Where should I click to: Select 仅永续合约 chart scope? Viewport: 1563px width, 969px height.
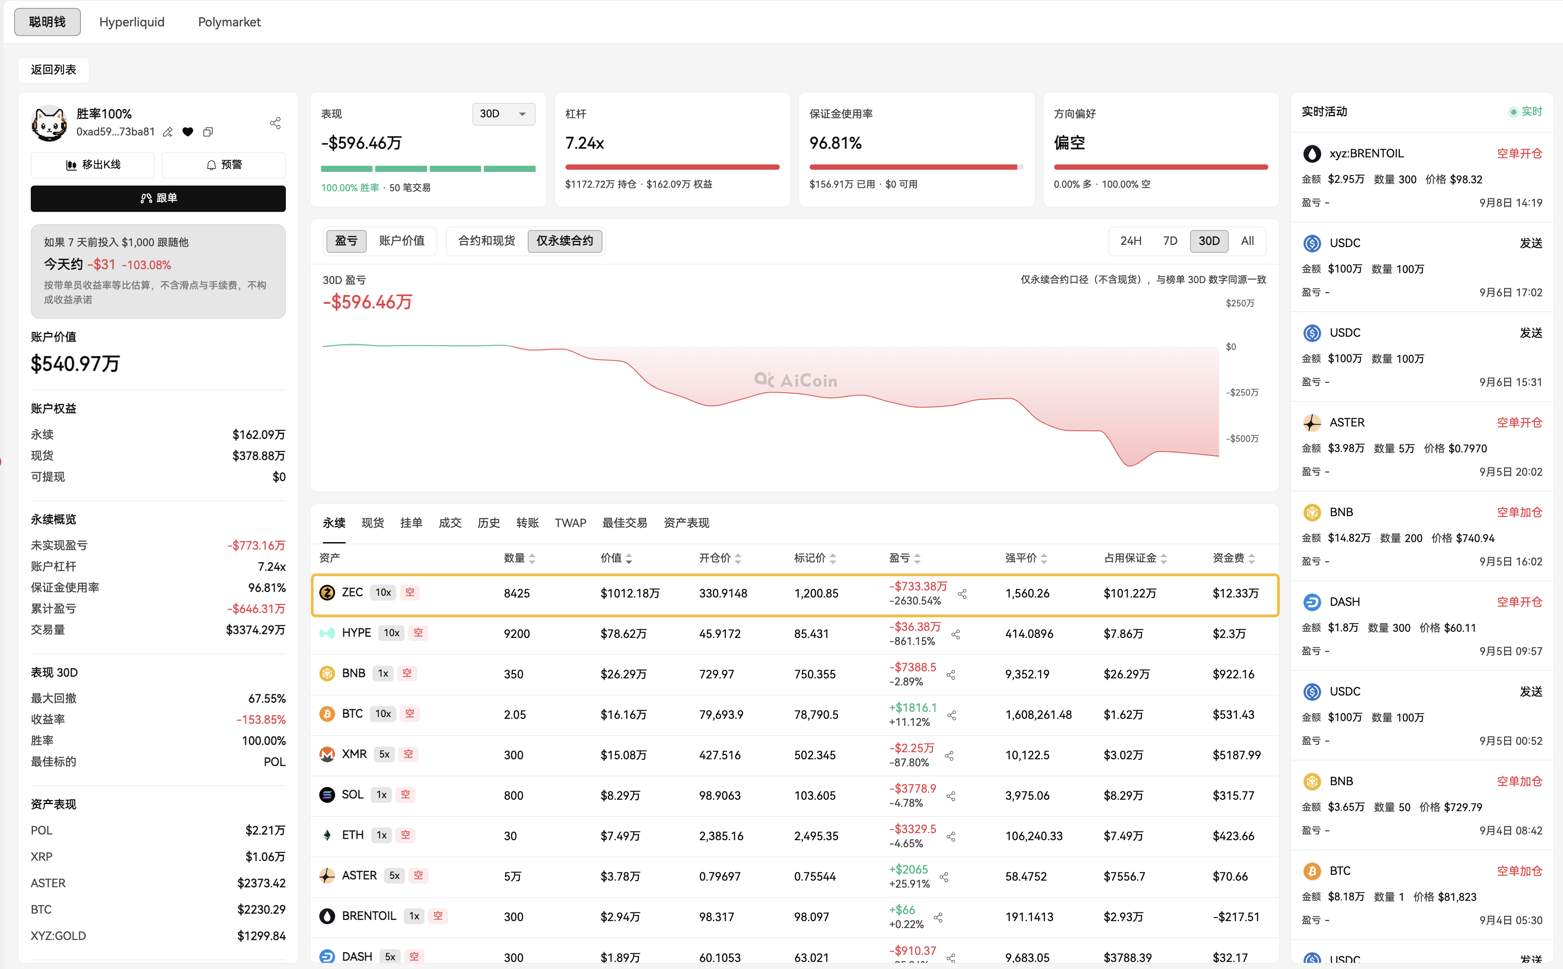(565, 241)
